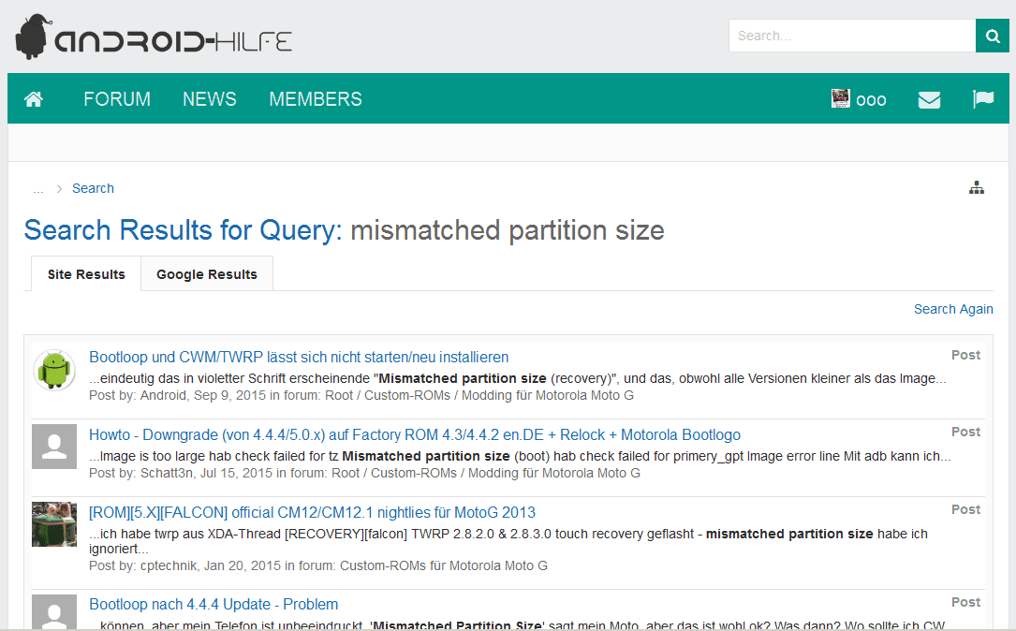Open the 'Howto - Downgrade' result thread
1016x631 pixels.
tap(415, 434)
